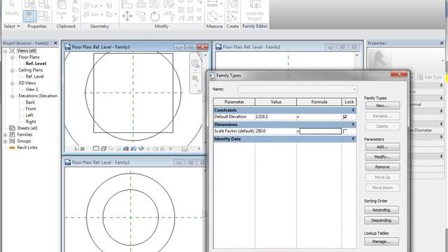The height and width of the screenshot is (252, 448).
Task: Collapse the 3D Views tree node
Action: (x=13, y=83)
